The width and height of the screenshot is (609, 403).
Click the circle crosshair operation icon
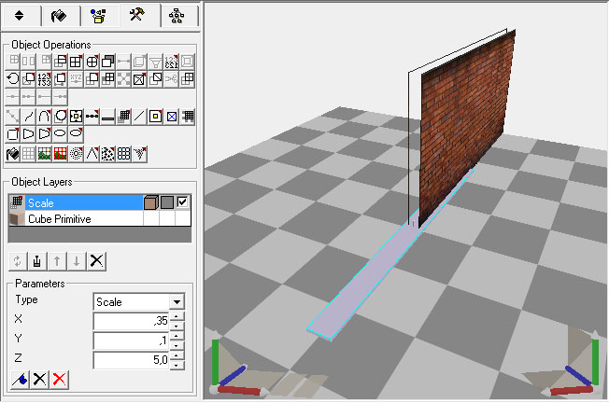pos(92,62)
